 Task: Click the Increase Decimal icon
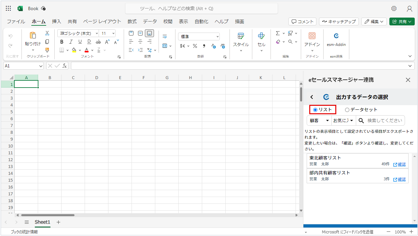click(223, 46)
